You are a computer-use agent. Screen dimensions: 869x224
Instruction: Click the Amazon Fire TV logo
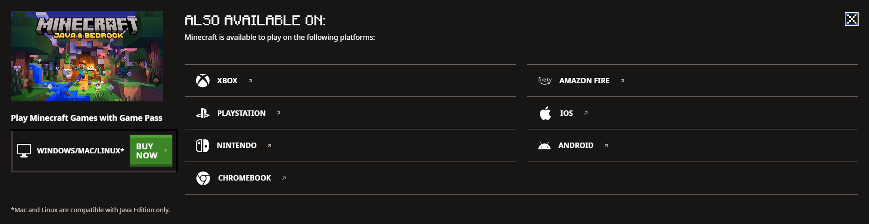click(x=545, y=81)
